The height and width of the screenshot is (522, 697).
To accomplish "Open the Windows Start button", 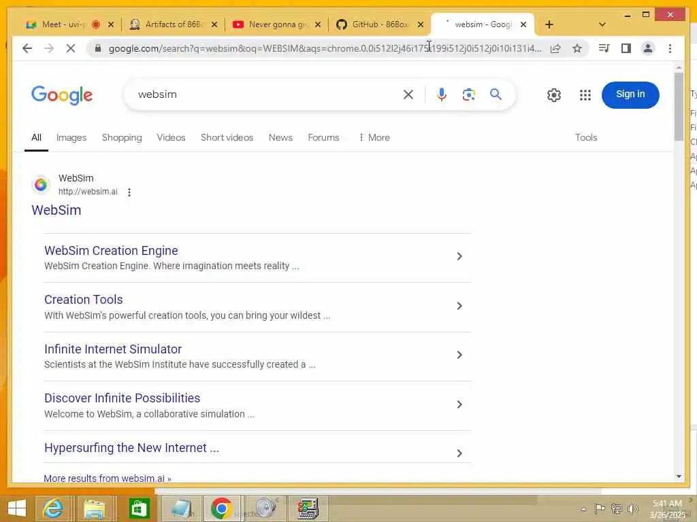I will 16,508.
